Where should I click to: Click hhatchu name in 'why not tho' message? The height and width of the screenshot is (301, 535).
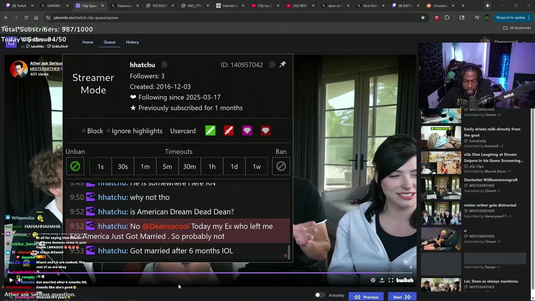tap(113, 197)
